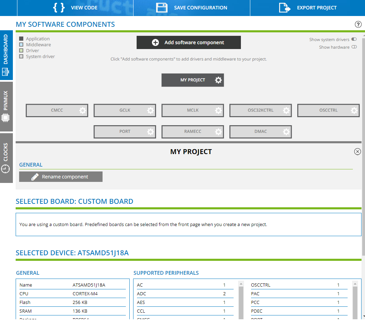
Task: Click the plus icon in Add software component
Action: (x=155, y=42)
